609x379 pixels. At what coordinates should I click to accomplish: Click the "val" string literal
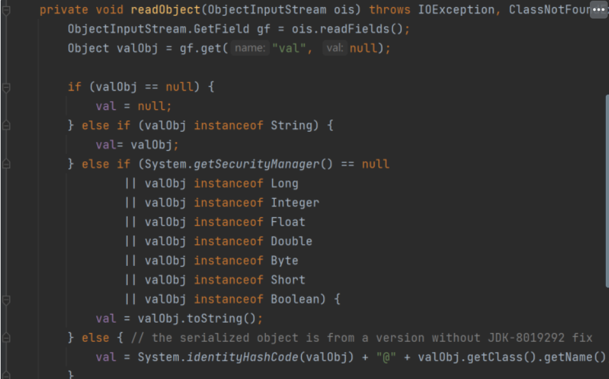pyautogui.click(x=289, y=49)
